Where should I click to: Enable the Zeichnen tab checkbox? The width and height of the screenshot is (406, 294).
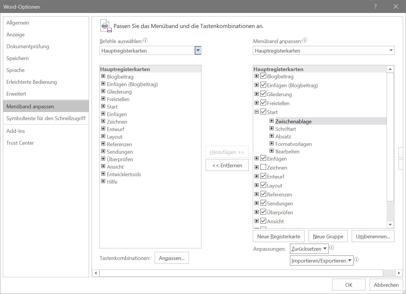coord(263,168)
